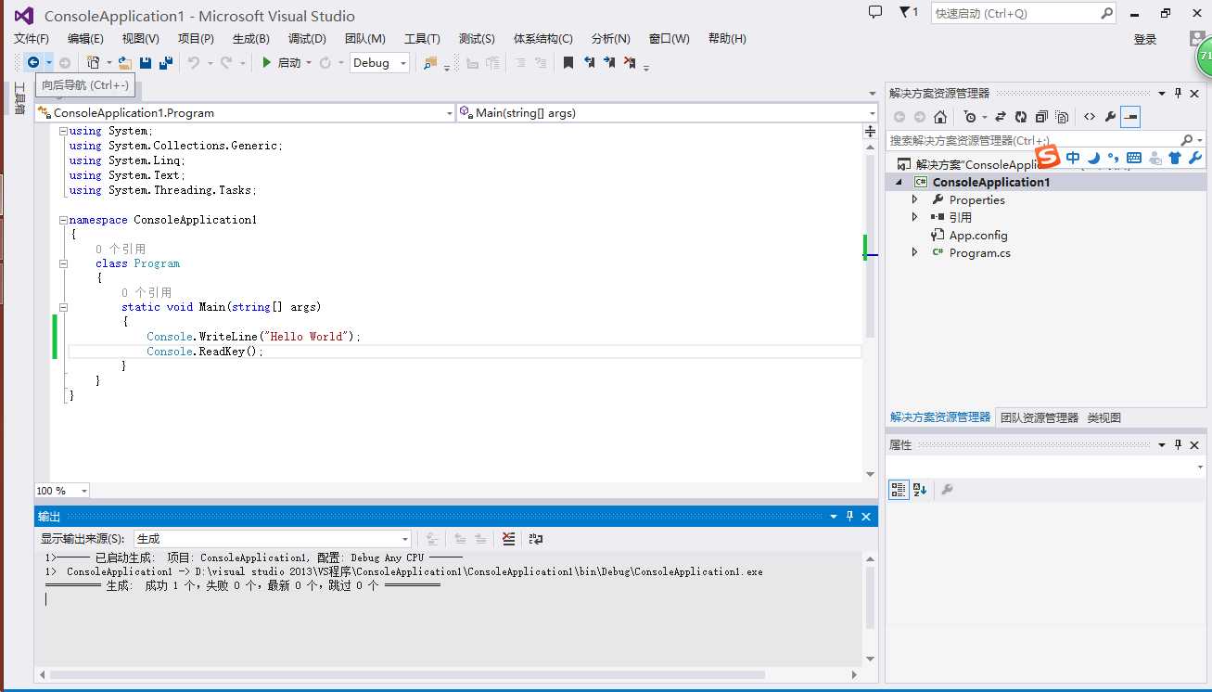Click the Find in Files toolbar icon

click(x=429, y=63)
